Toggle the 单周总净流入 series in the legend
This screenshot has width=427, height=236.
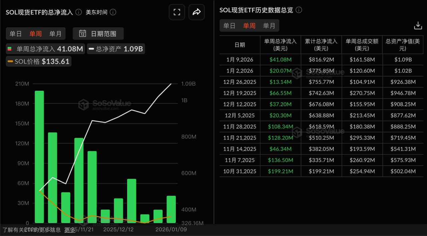click(x=46, y=49)
